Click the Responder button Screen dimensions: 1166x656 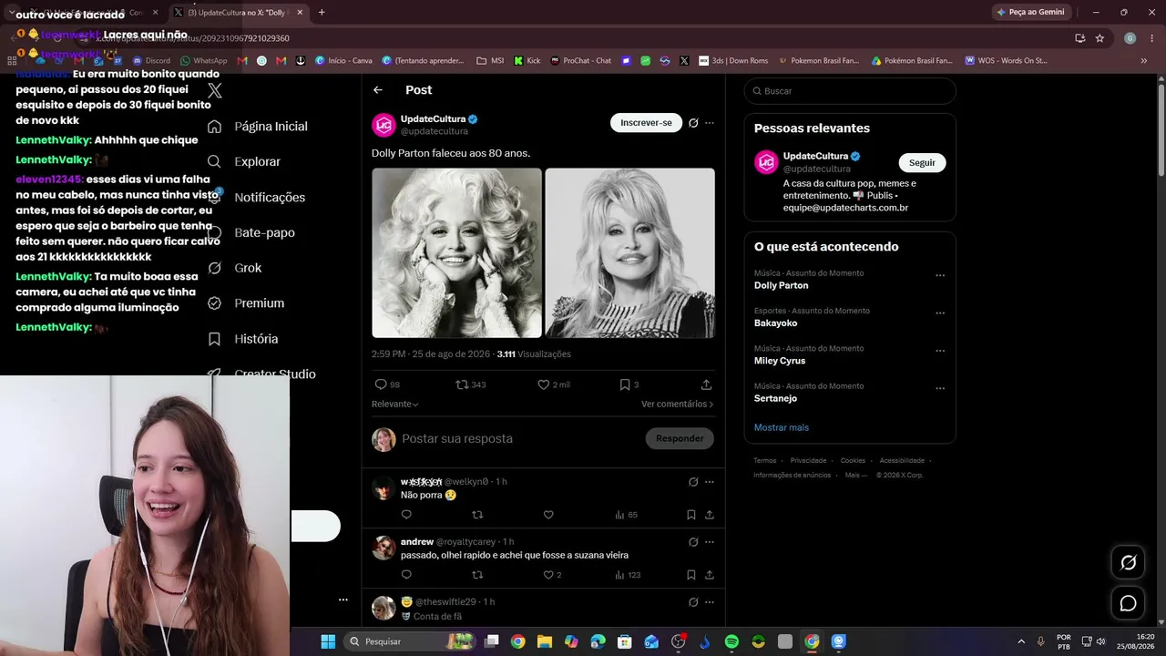pyautogui.click(x=680, y=438)
